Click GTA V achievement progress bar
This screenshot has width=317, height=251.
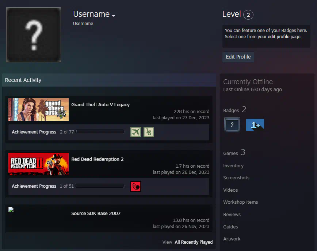pyautogui.click(x=100, y=132)
